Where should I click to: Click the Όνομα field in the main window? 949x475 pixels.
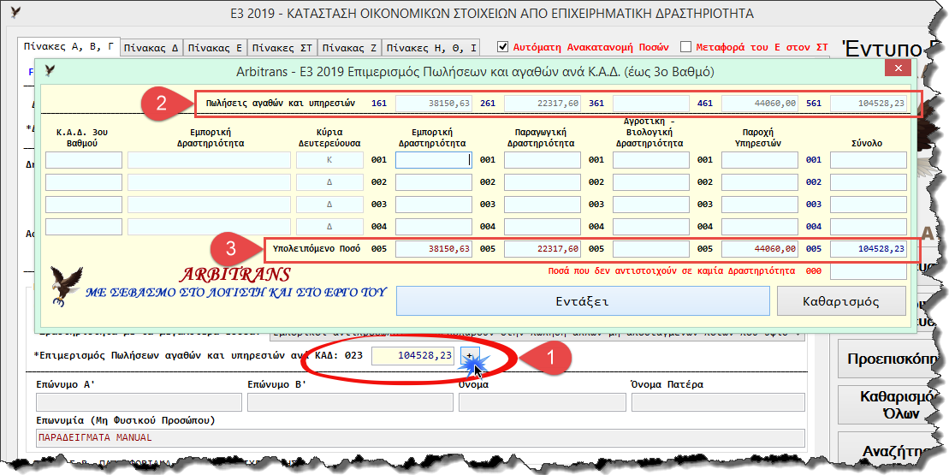(543, 402)
